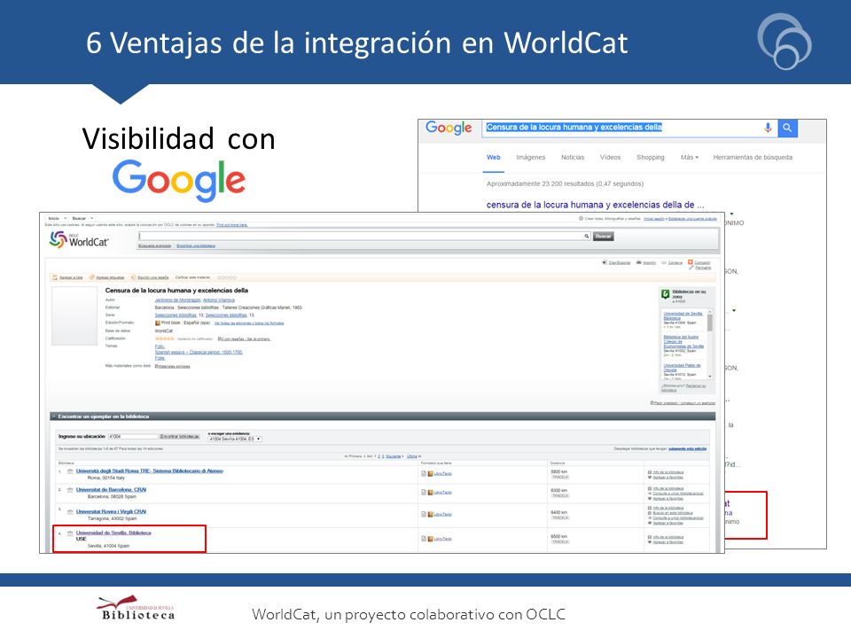This screenshot has height=638, width=851.
Task: Open the '41004 Sevilla' location dropdown
Action: pos(234,439)
